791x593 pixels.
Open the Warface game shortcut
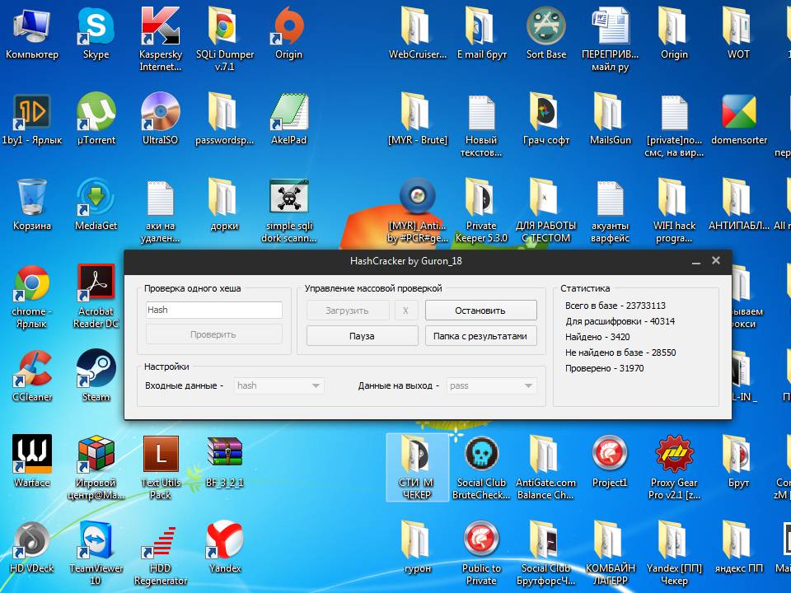click(x=32, y=456)
